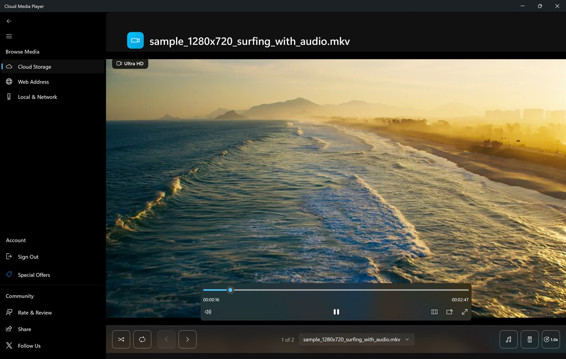
Task: Skip to the next media item
Action: tap(187, 339)
